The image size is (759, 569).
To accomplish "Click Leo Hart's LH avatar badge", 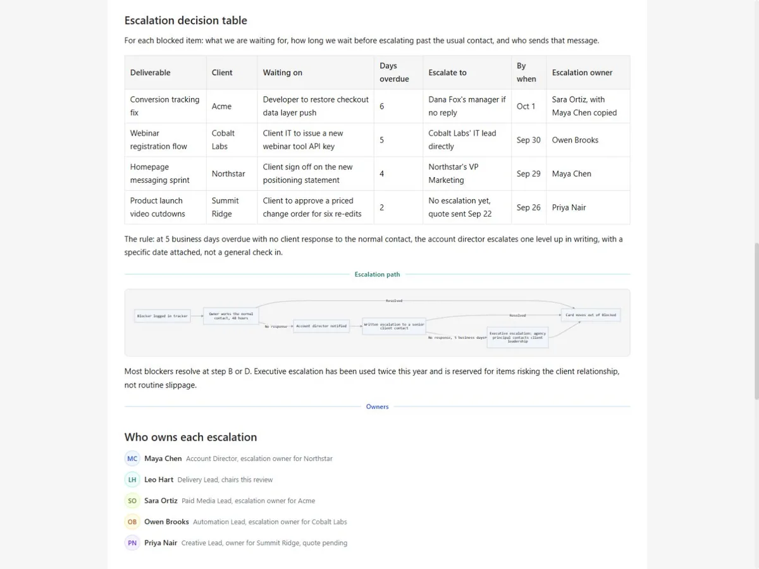I will pos(132,480).
